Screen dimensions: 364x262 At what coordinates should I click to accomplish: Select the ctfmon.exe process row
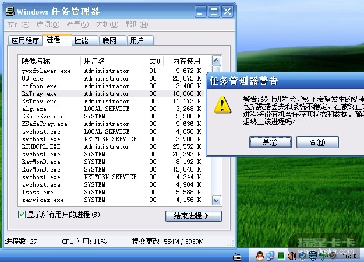coord(111,86)
